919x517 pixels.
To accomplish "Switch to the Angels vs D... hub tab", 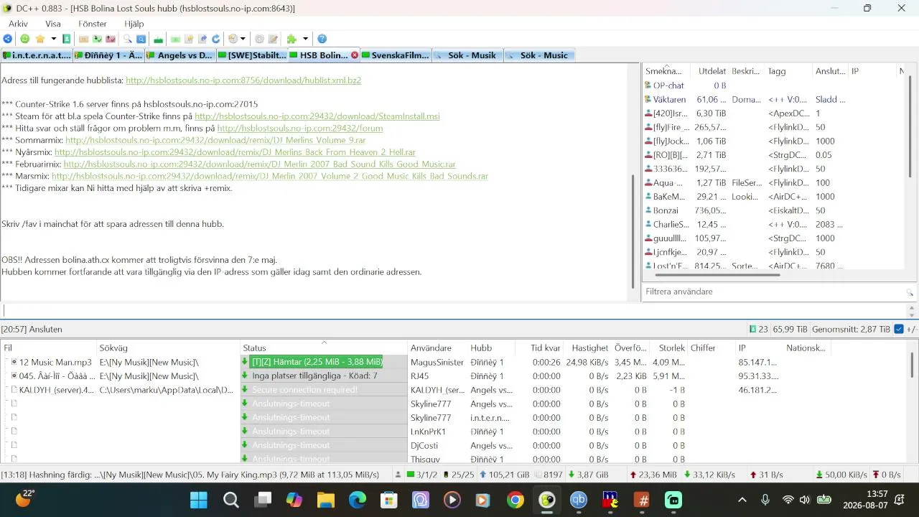I will (x=180, y=55).
